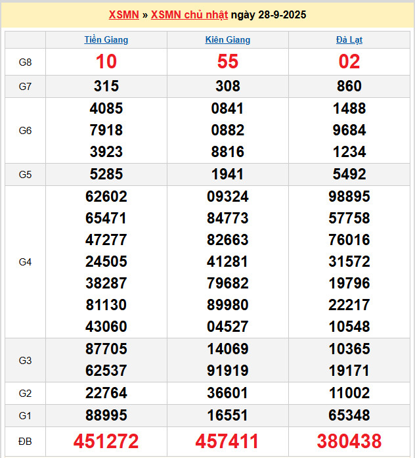Select G2 result 36601 for Kiên Giang
This screenshot has height=458, width=415.
[228, 393]
